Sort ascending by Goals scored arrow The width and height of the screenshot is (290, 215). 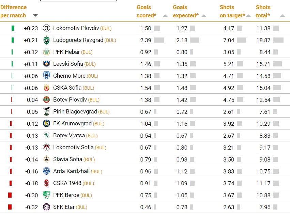165,16
